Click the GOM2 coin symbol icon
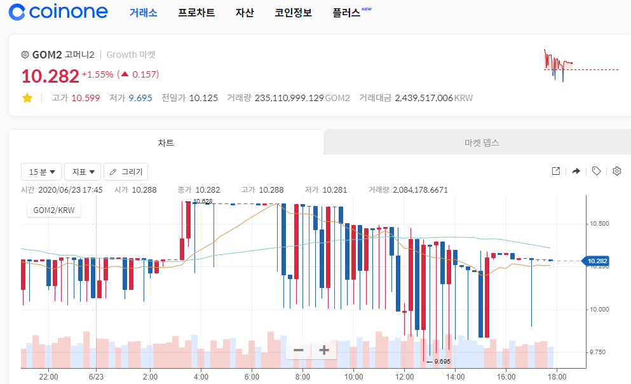The height and width of the screenshot is (384, 631). (x=25, y=54)
